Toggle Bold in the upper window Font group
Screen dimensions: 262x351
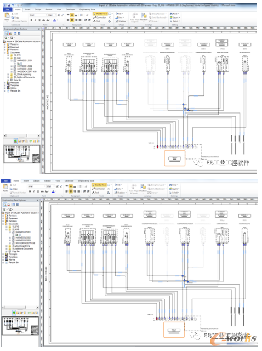point(32,20)
